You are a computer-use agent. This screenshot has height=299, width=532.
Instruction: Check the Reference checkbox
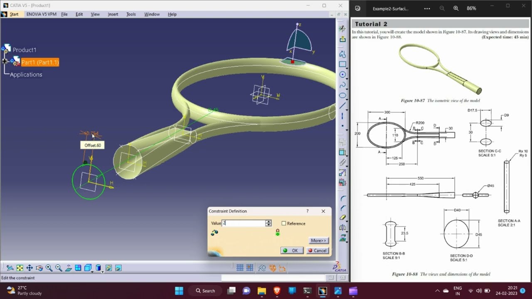(284, 223)
